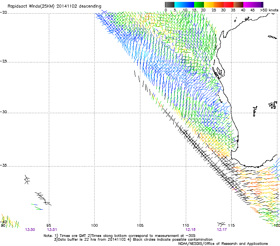Image resolution: width=280 pixels, height=246 pixels.
Task: Click the gray 0–5 knots legend swatch
Action: coord(170,5)
